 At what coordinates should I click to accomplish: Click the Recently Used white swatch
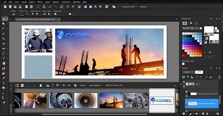[x=183, y=64]
